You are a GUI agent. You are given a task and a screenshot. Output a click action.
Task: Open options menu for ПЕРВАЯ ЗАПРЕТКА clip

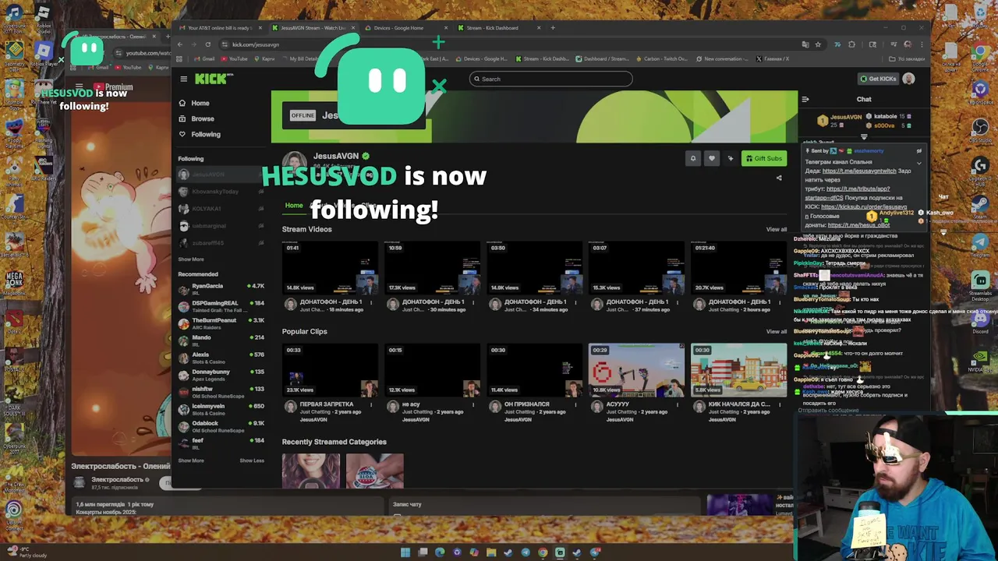click(x=371, y=404)
